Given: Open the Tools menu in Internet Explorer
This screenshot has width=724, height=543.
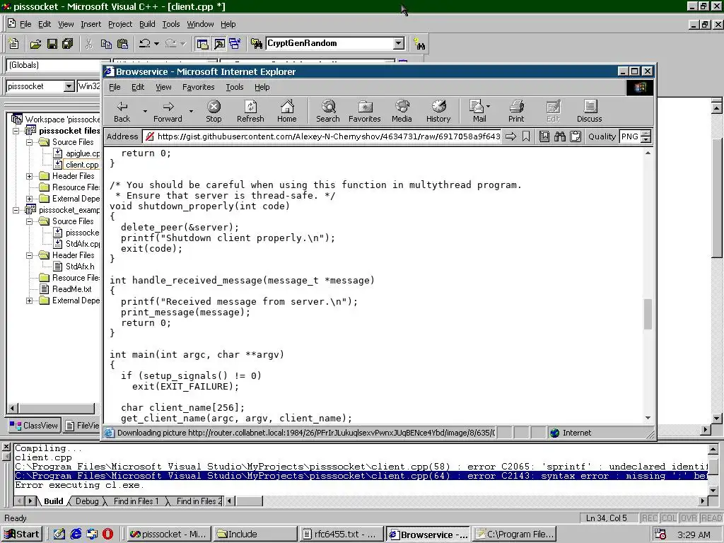Looking at the screenshot, I should tap(235, 87).
